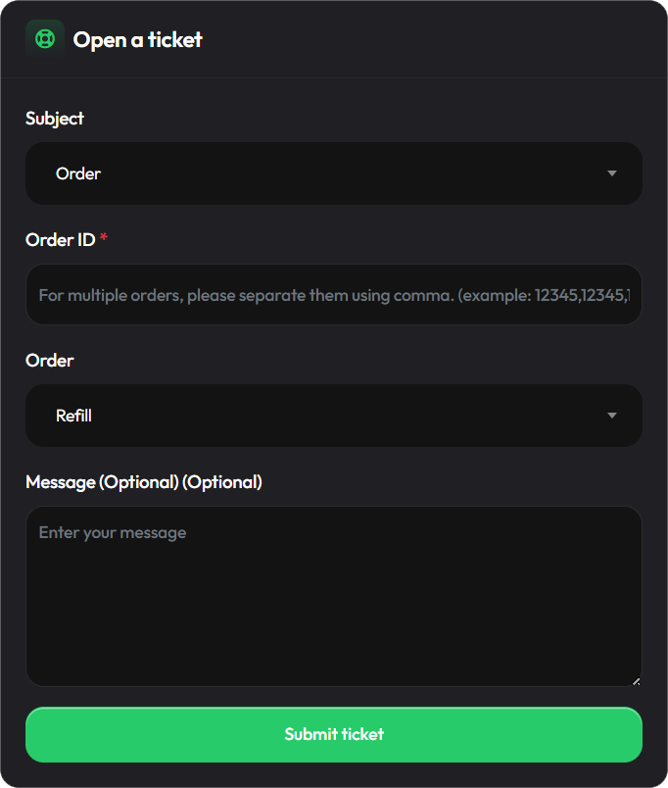Click the Enter your message placeholder text
Viewport: 668px width, 788px height.
tap(113, 533)
